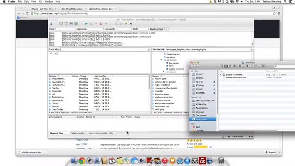Switch to the Successful transfers tab

101,133
